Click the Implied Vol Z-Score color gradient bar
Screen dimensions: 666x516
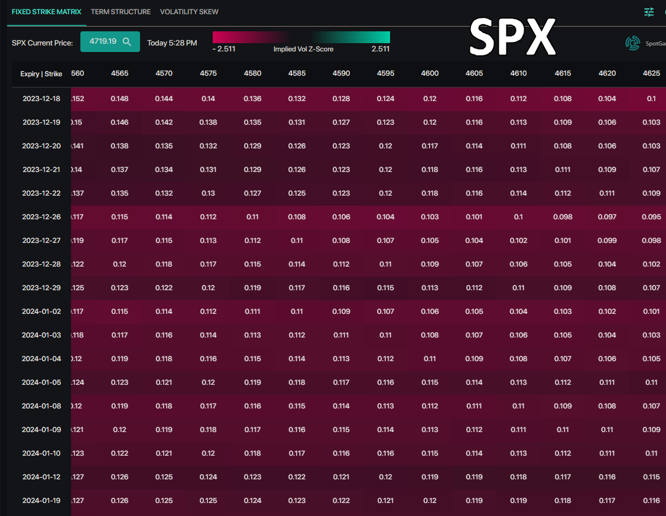click(301, 37)
